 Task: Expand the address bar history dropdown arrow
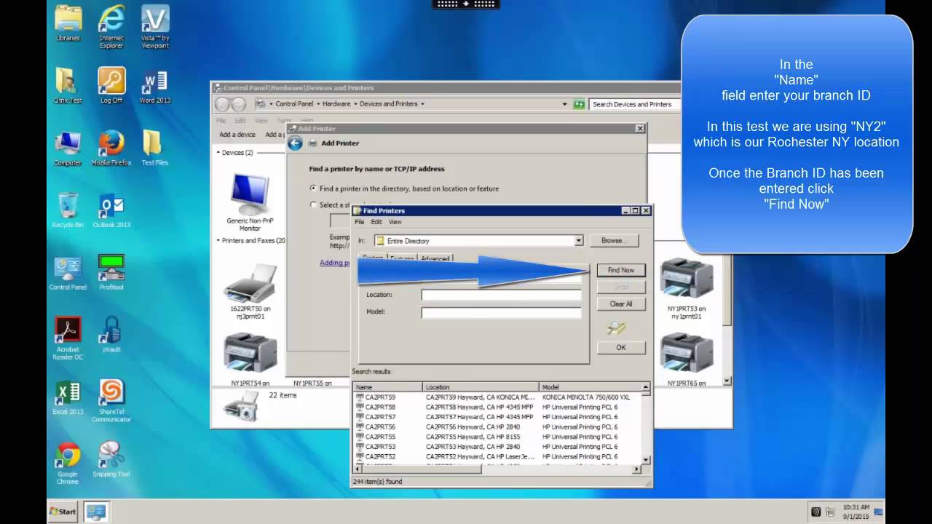(x=564, y=104)
